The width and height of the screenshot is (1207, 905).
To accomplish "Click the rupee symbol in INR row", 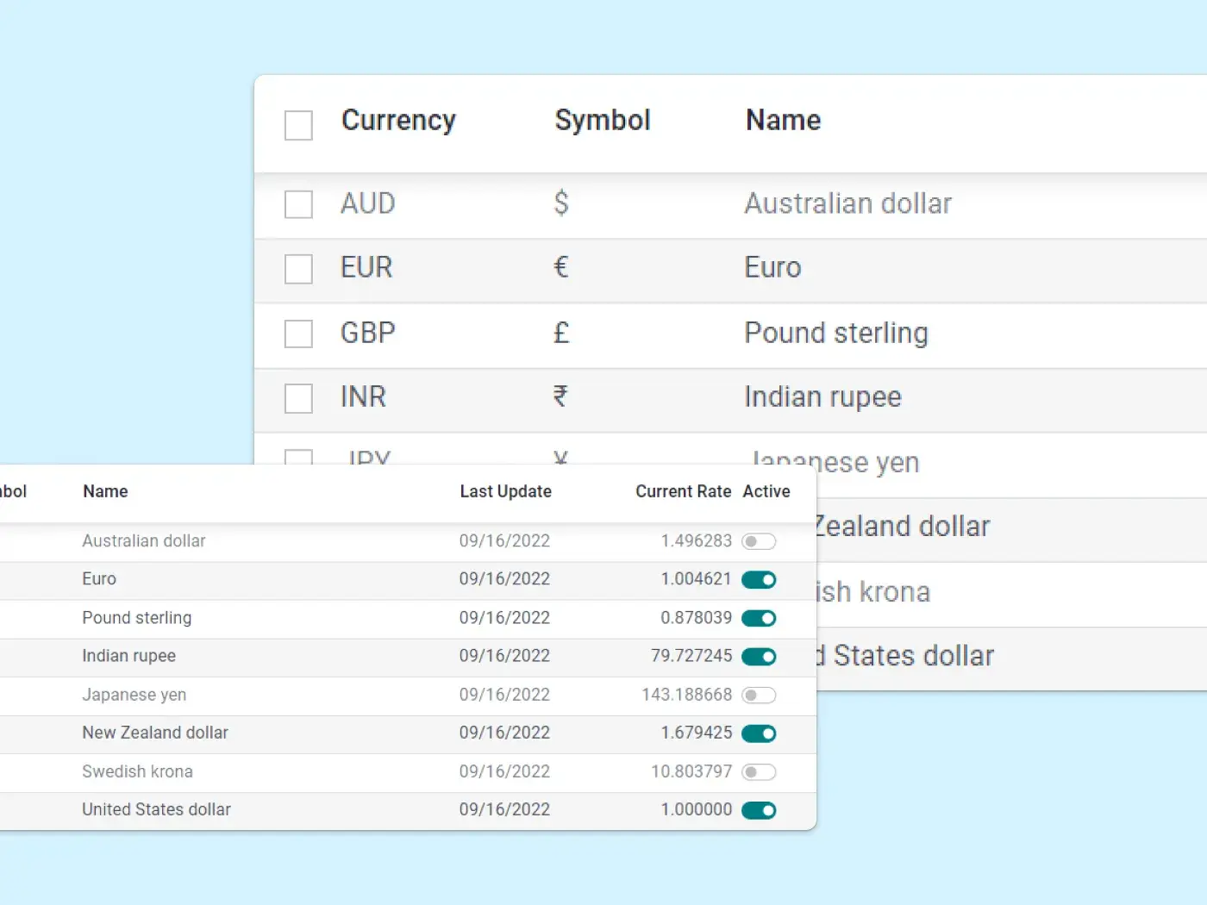I will [x=560, y=396].
